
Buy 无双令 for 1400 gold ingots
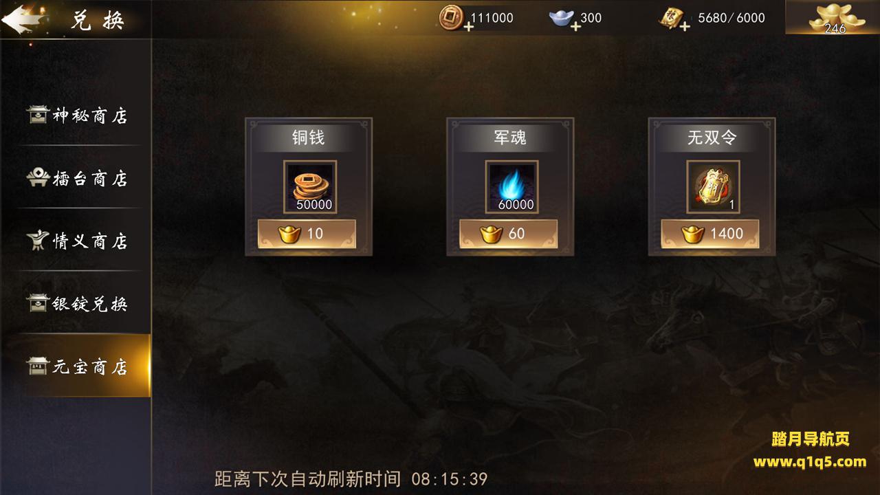click(710, 234)
